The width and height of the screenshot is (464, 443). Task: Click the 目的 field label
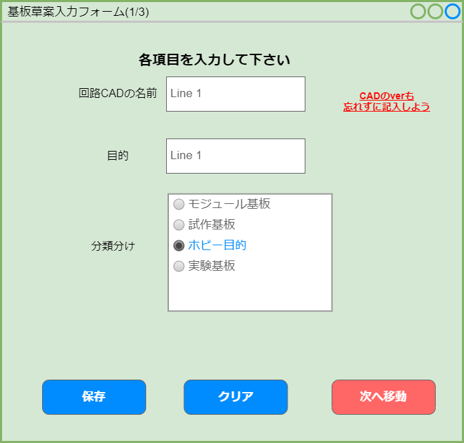click(x=118, y=155)
